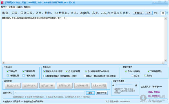Click the 浏览 browse button
This screenshot has width=169, height=104.
click(90, 93)
